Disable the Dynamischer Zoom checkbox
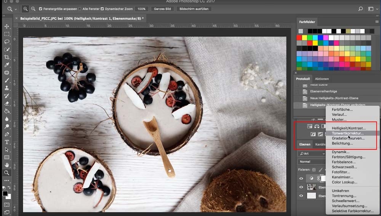The image size is (381, 216). [102, 9]
